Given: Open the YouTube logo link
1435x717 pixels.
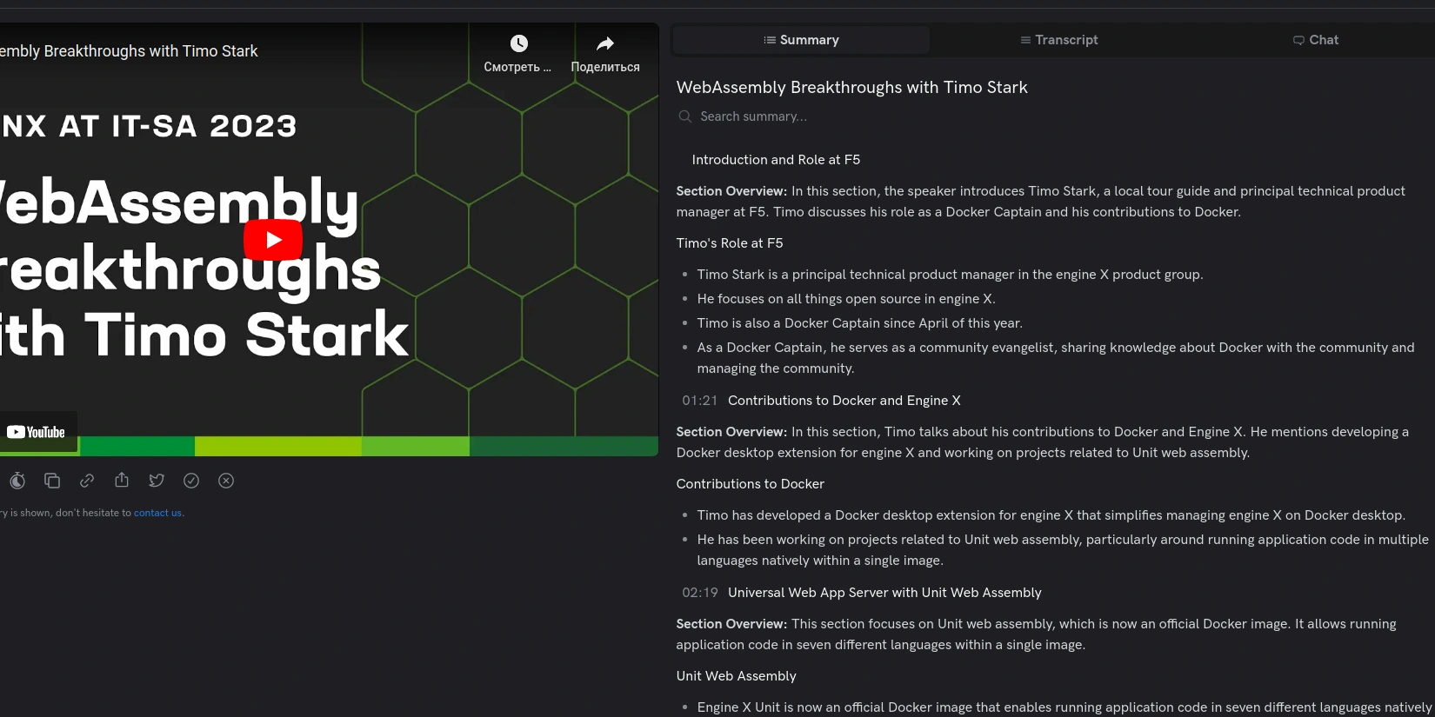Looking at the screenshot, I should (x=37, y=432).
